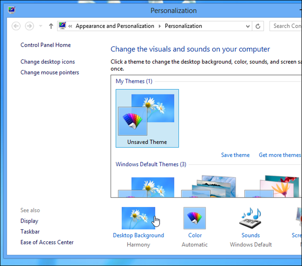Screen dimensions: 302x266
Task: Expand the address bar dropdown arrow
Action: click(248, 26)
